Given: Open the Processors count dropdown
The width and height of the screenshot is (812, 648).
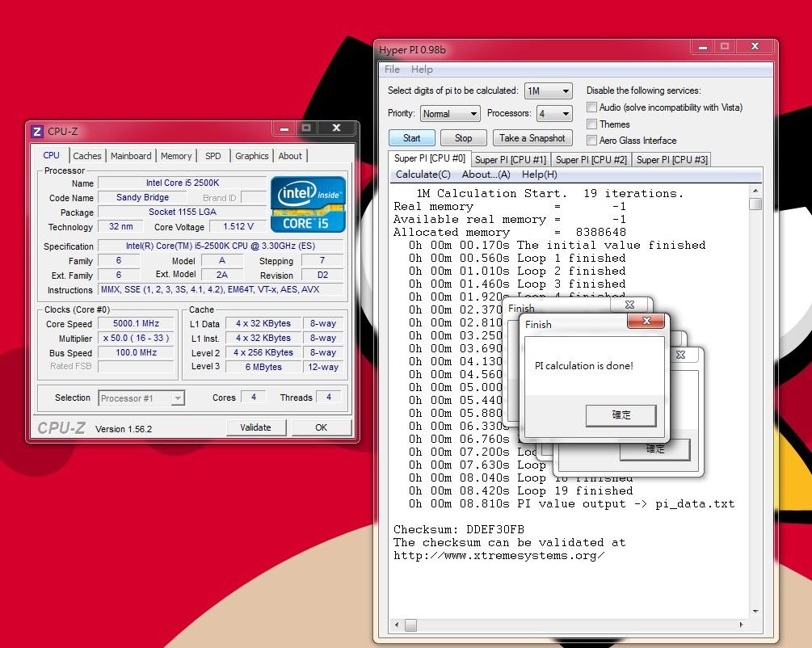Looking at the screenshot, I should pos(554,113).
